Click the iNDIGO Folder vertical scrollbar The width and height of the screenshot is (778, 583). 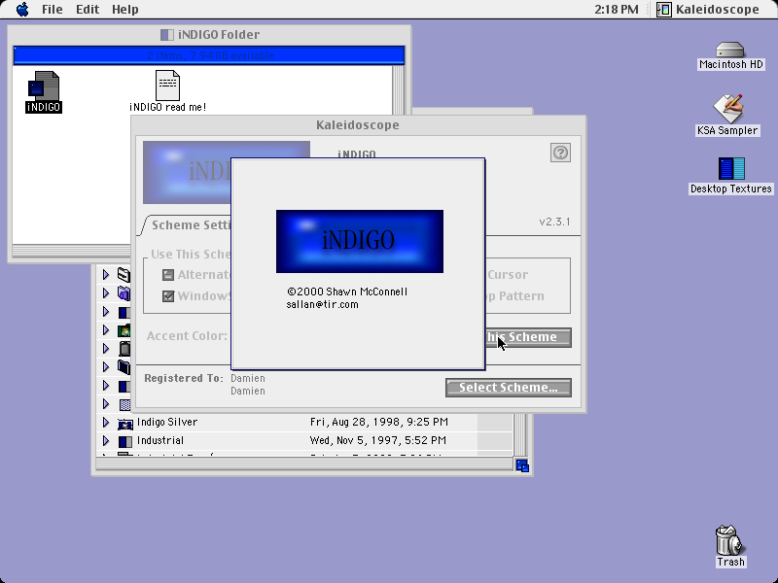pos(399,89)
